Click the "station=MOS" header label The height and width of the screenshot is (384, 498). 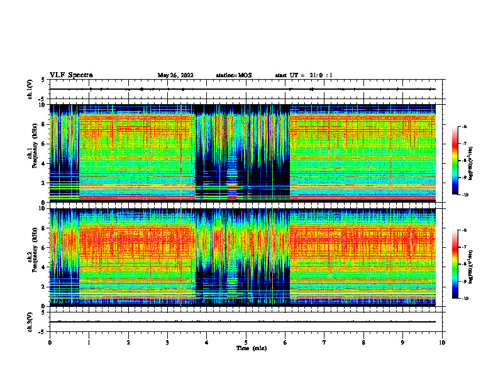234,75
